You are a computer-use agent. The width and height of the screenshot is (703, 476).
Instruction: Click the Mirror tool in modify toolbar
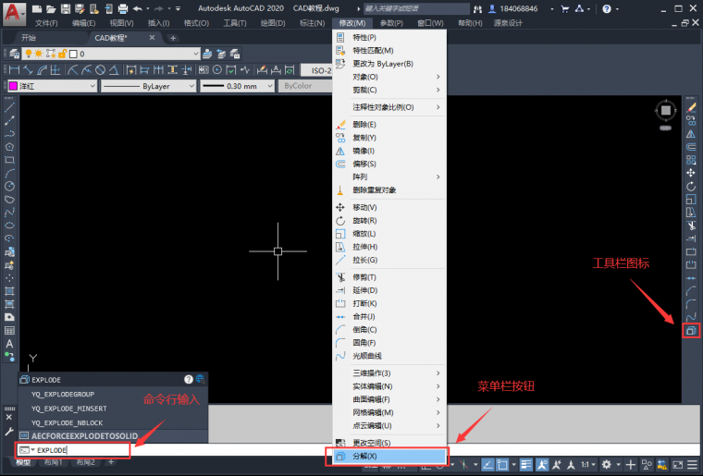pos(691,133)
